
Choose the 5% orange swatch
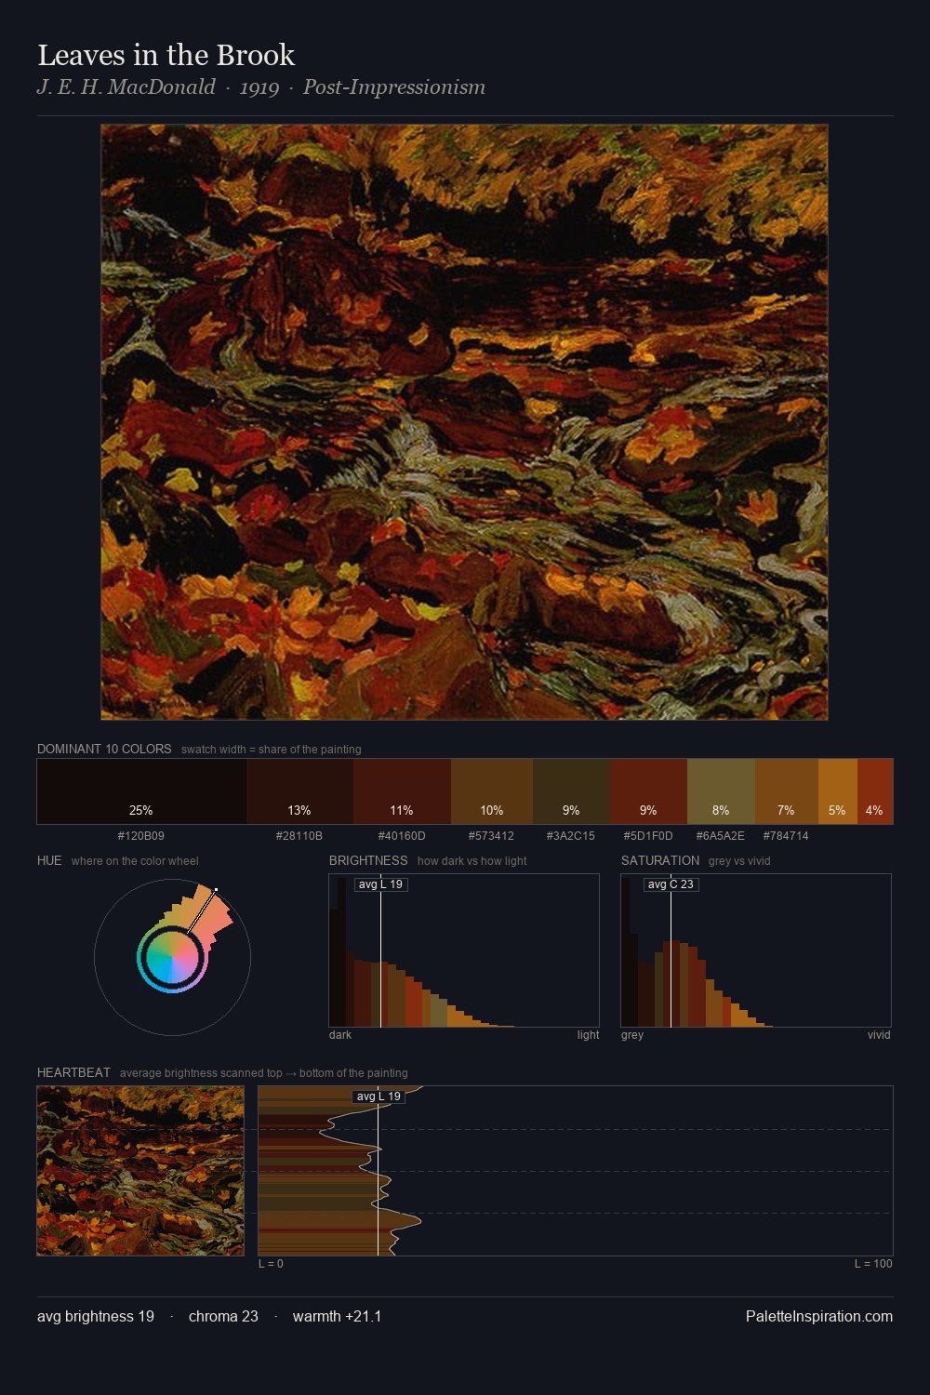(838, 791)
